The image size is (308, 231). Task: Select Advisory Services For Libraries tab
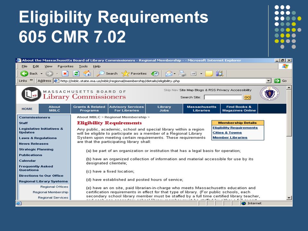[x=127, y=109]
